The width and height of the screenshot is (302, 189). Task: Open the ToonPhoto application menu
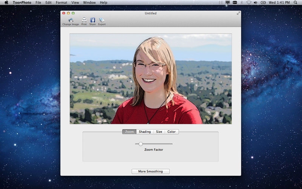coord(22,3)
